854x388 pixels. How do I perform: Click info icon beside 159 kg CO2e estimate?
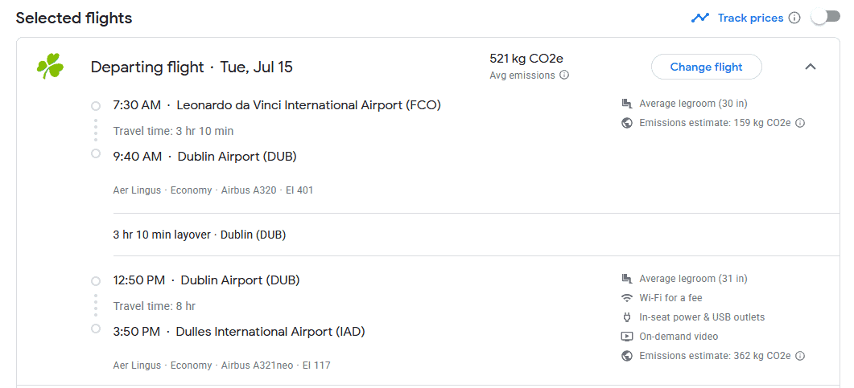pyautogui.click(x=800, y=123)
